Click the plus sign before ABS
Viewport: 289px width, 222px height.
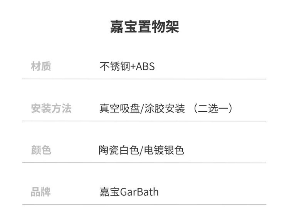[x=133, y=67]
